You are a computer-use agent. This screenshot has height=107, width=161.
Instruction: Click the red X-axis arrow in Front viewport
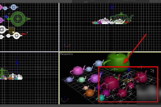point(128,22)
